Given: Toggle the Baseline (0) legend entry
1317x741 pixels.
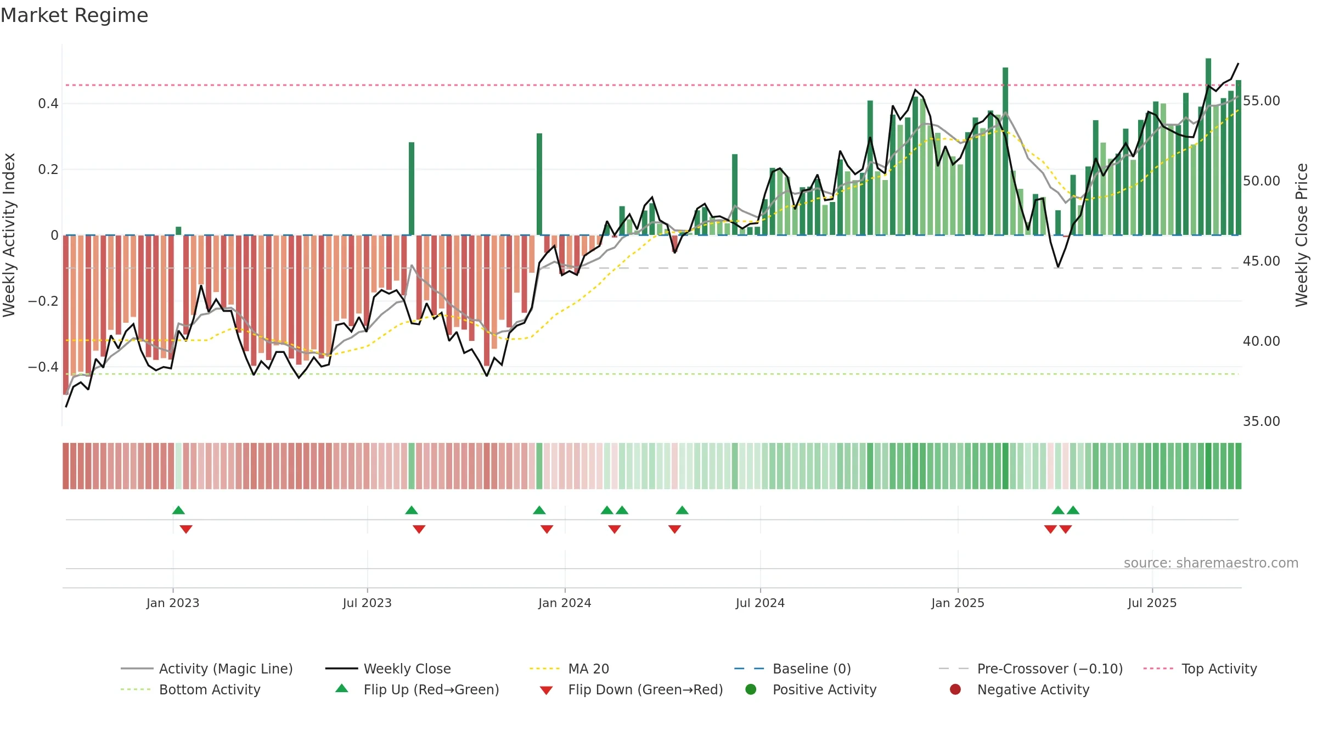Looking at the screenshot, I should point(792,669).
